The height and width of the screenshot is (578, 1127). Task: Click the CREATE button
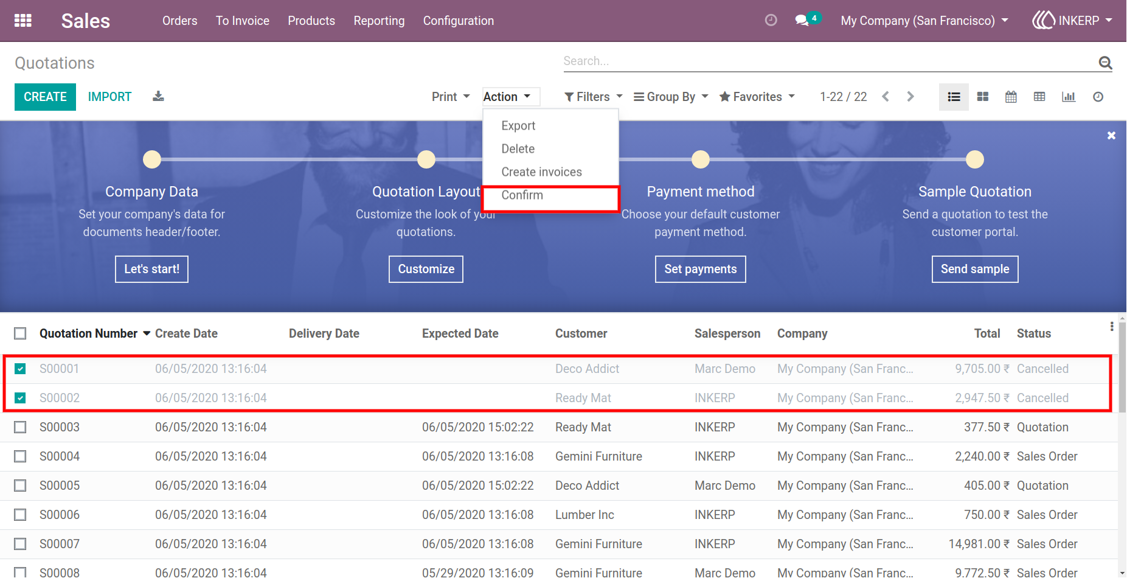point(45,97)
